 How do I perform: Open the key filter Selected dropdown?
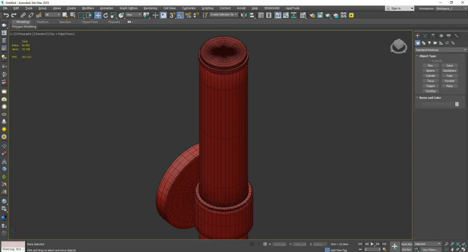pyautogui.click(x=427, y=244)
